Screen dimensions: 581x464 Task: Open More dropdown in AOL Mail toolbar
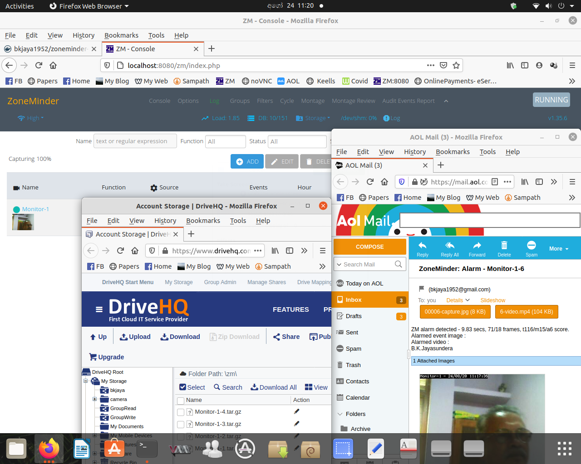(558, 249)
